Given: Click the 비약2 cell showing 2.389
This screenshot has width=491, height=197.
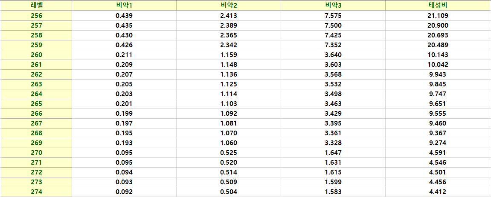Looking at the screenshot, I should 228,26.
